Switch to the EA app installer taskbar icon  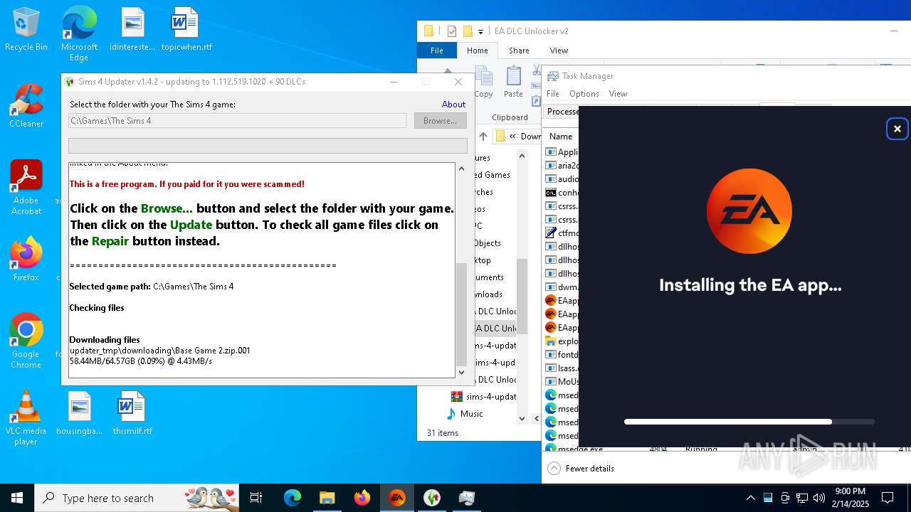click(396, 498)
